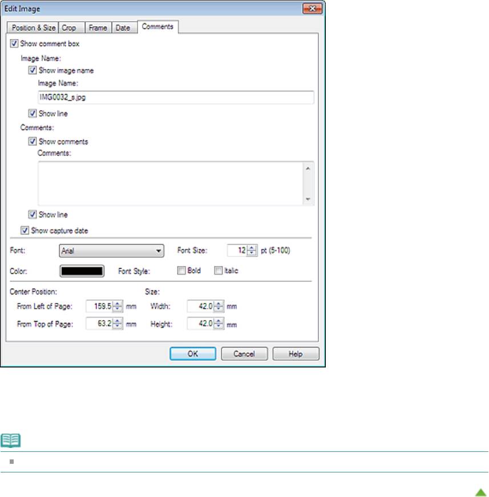489x497 pixels.
Task: Close the Edit Image dialog
Action: click(x=310, y=9)
